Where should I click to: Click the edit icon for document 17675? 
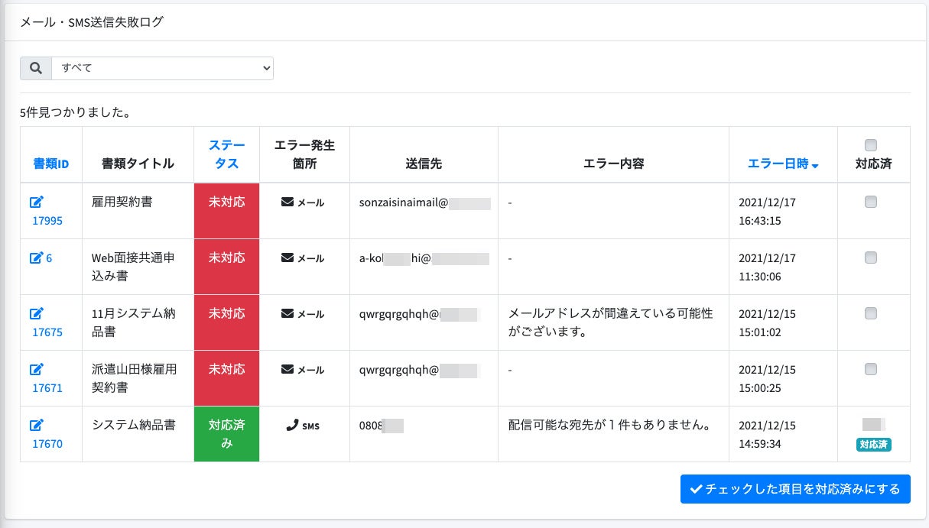37,314
